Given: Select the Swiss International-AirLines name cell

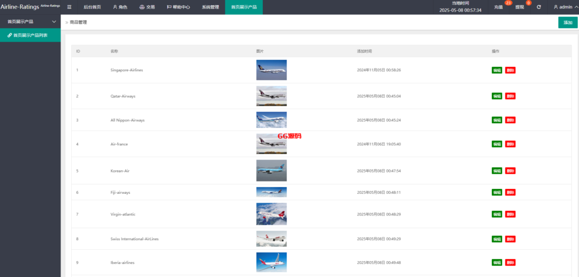Looking at the screenshot, I should coord(135,239).
